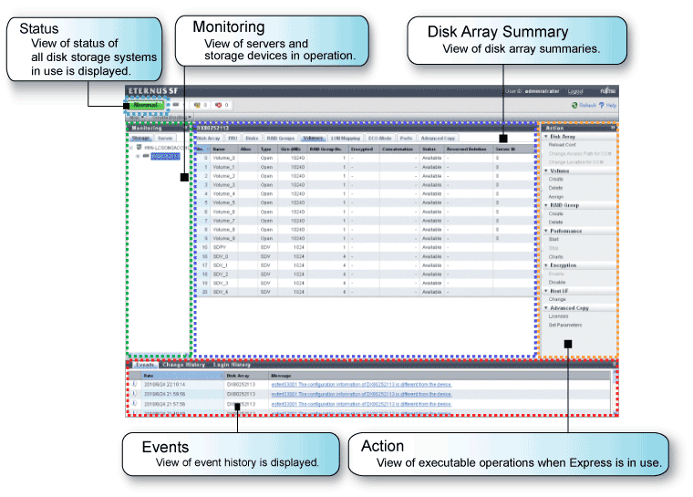Select the Volumes tab
The width and height of the screenshot is (693, 497).
[313, 139]
